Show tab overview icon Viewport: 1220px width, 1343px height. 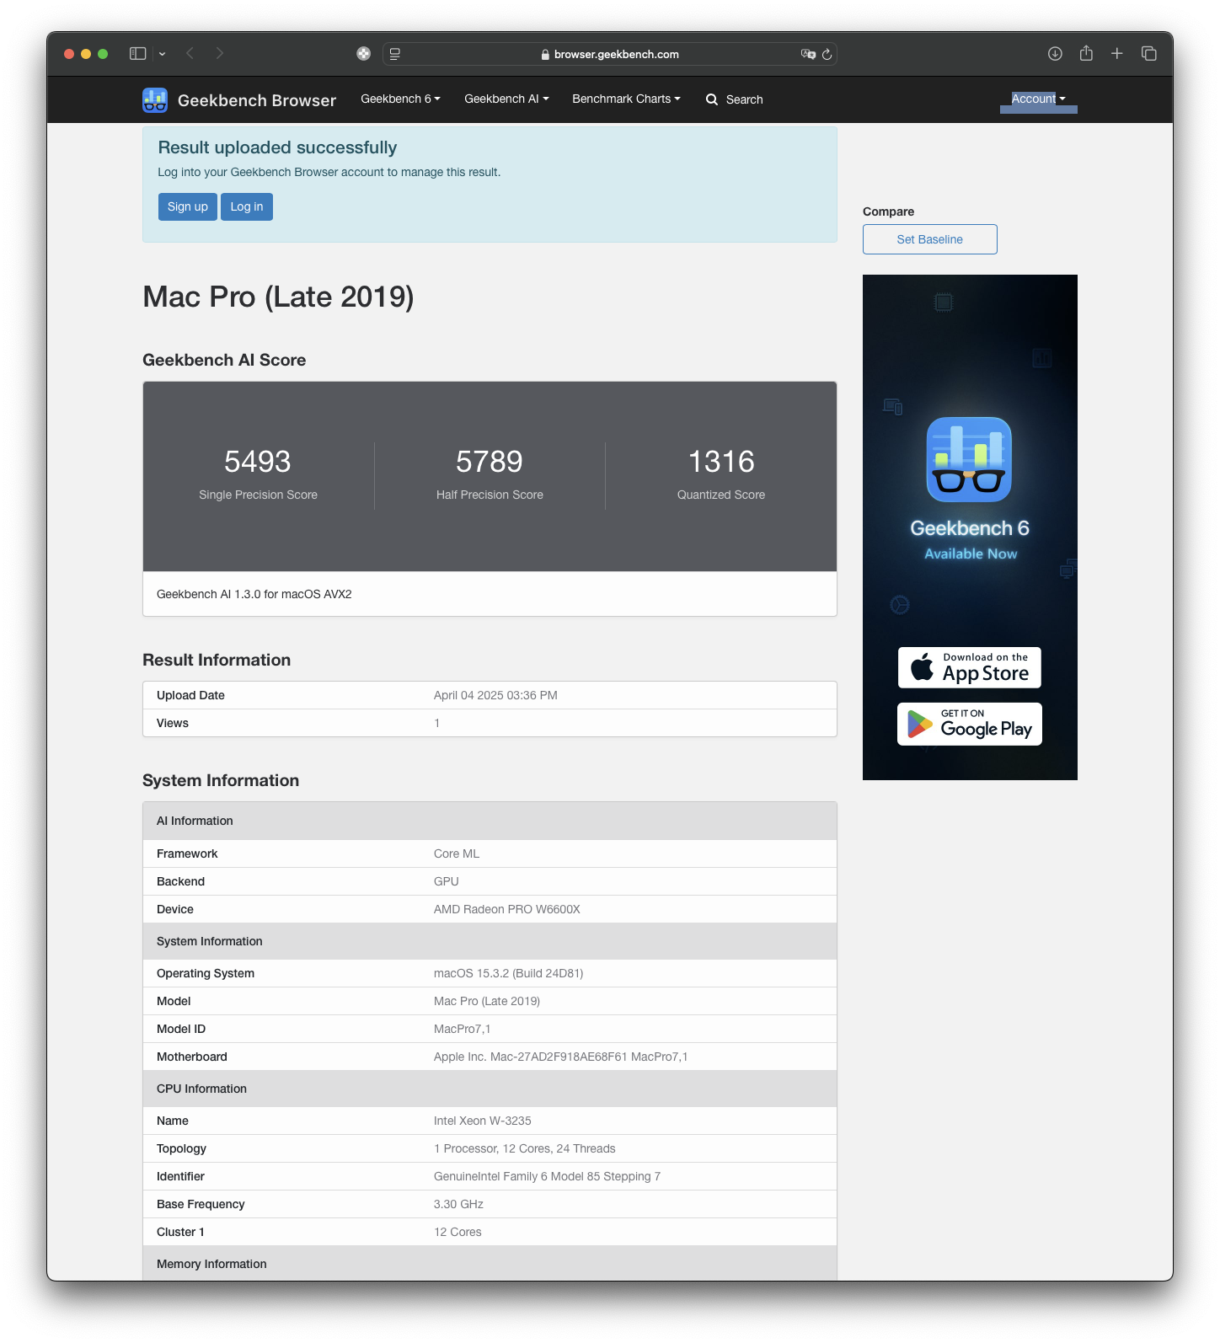[x=1148, y=54]
